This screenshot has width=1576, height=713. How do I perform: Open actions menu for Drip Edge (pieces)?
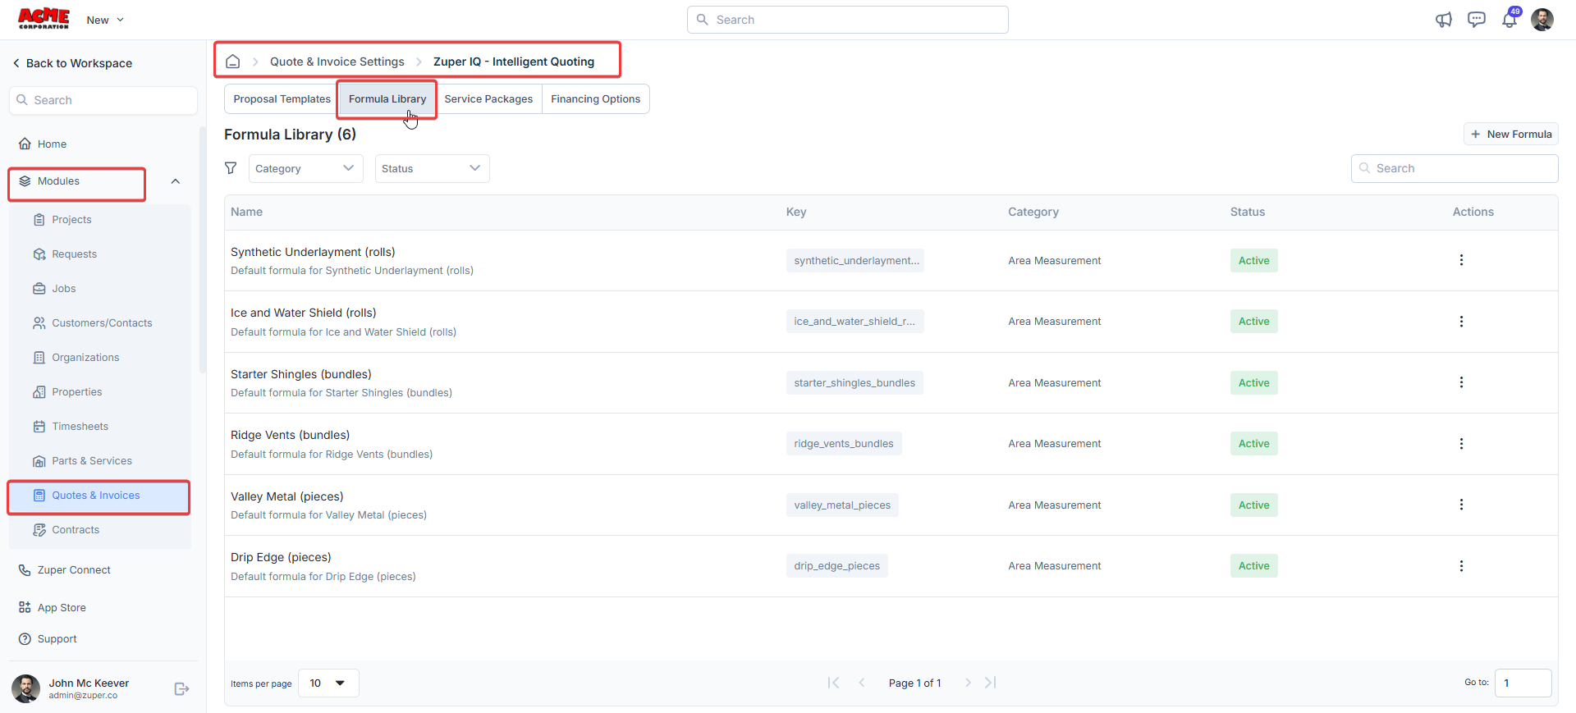1461,566
